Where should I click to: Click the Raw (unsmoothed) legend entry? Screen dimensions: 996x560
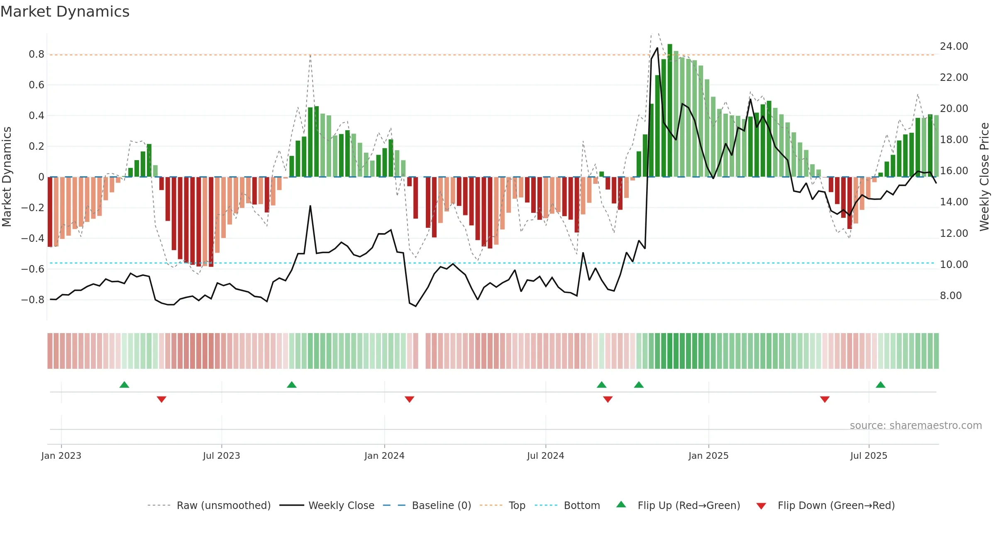(209, 505)
